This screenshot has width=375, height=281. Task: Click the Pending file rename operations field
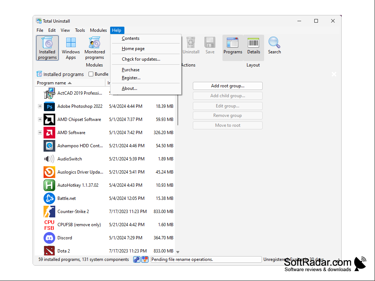206,259
